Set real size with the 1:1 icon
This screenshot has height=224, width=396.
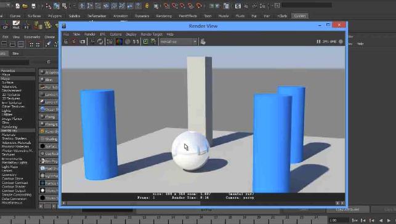136,42
